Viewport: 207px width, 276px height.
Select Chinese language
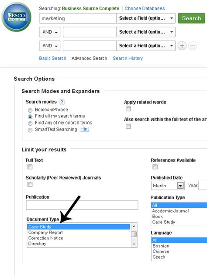point(179,252)
